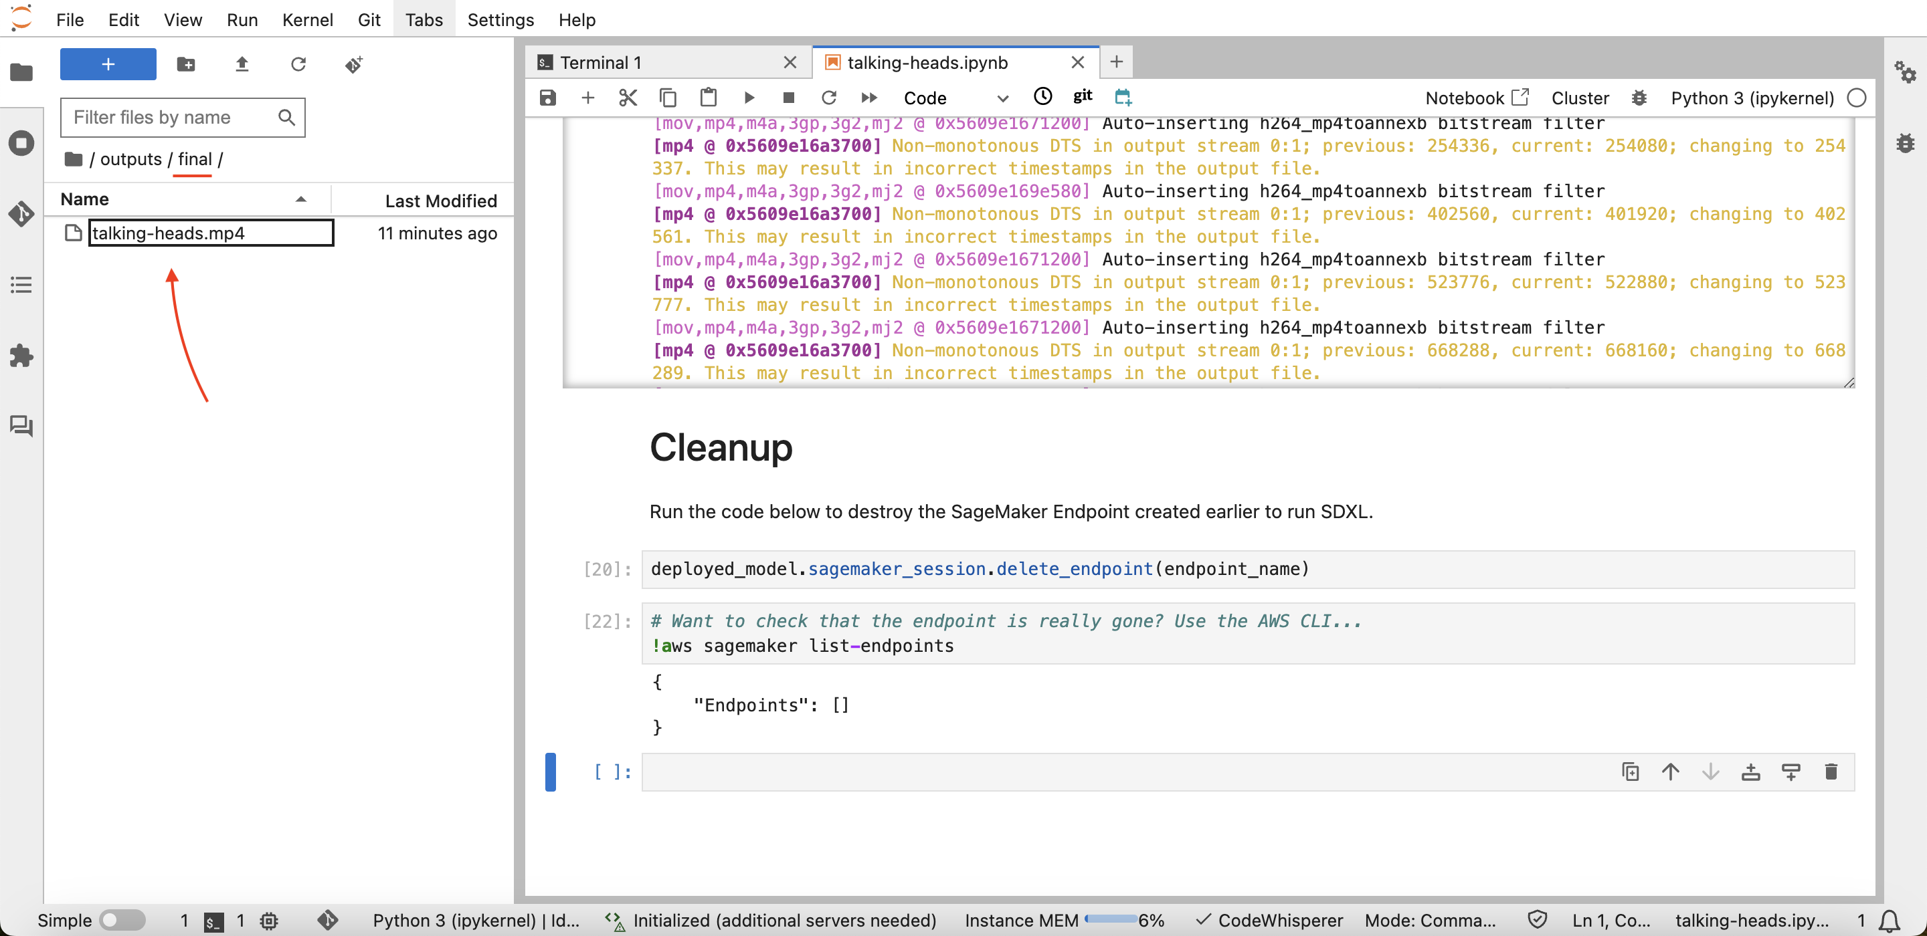This screenshot has width=1927, height=936.
Task: Sort files by the Name column header
Action: (x=84, y=200)
